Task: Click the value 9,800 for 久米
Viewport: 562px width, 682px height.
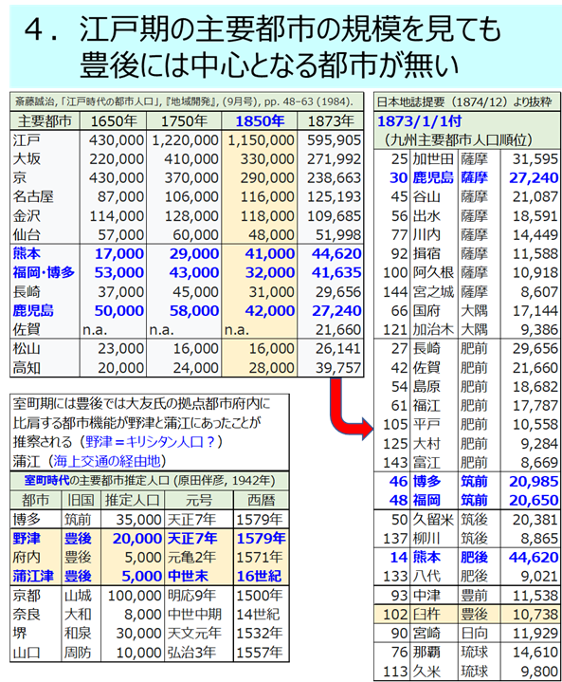Action: pyautogui.click(x=539, y=672)
